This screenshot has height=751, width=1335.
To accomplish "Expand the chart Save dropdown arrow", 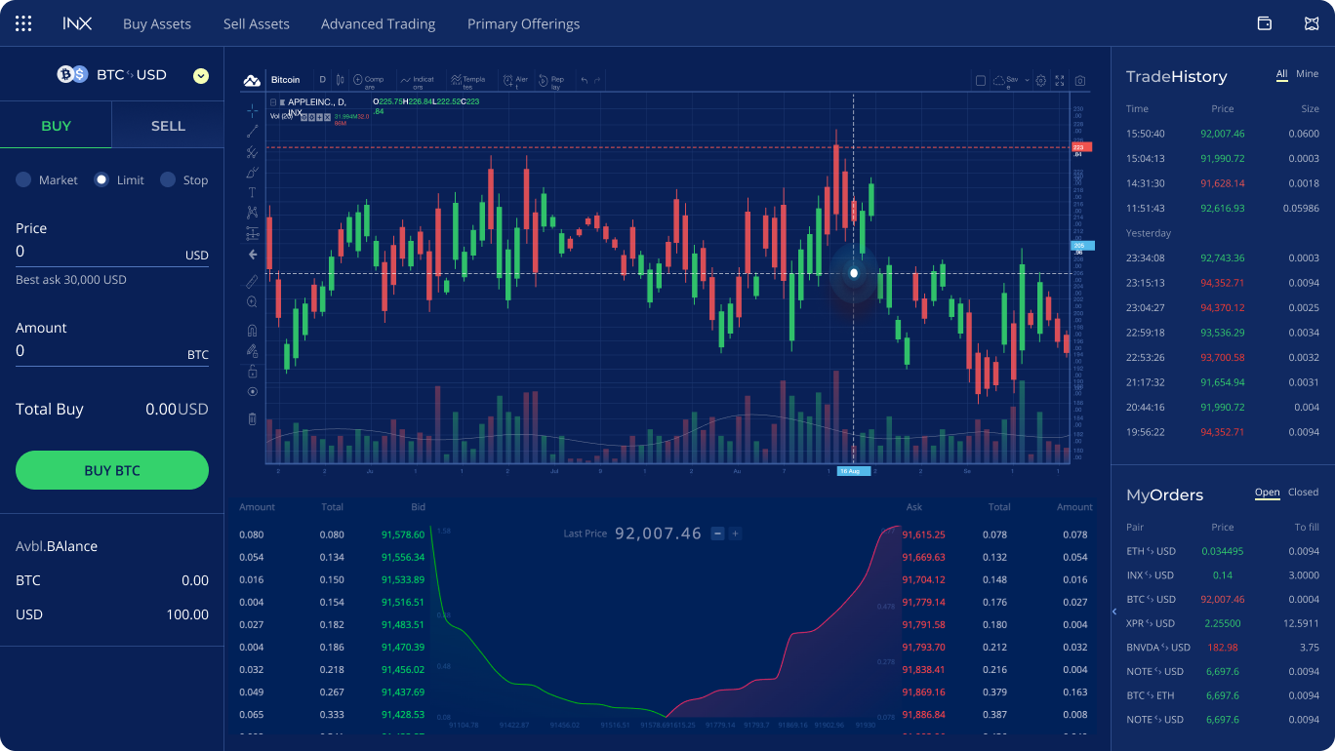I will (1028, 81).
